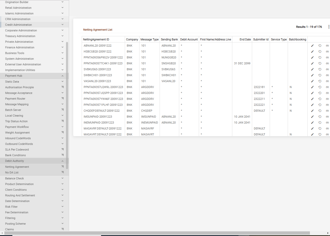Click the launch arrow icon beside Batch Server
This screenshot has width=330, height=236.
(x=62, y=110)
